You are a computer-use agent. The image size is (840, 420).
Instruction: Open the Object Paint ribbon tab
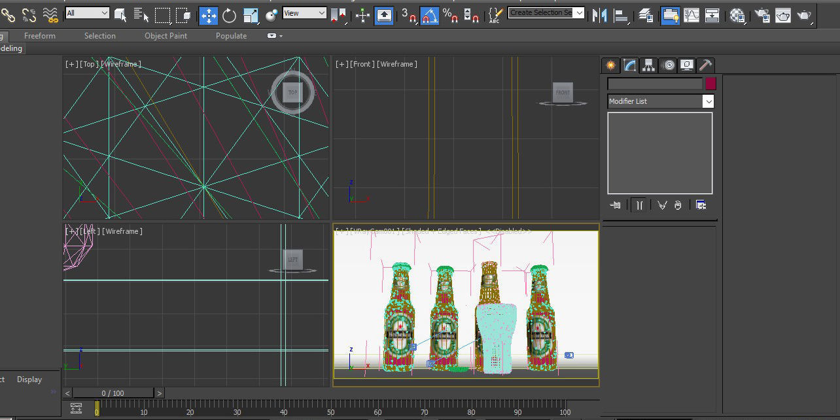point(166,36)
